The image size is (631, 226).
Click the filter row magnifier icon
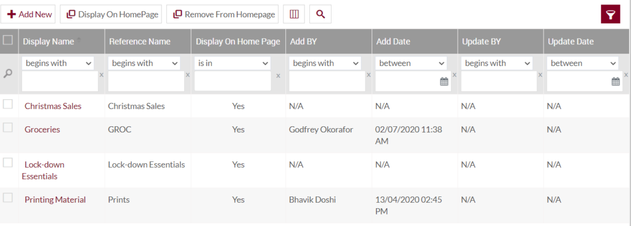pos(7,75)
